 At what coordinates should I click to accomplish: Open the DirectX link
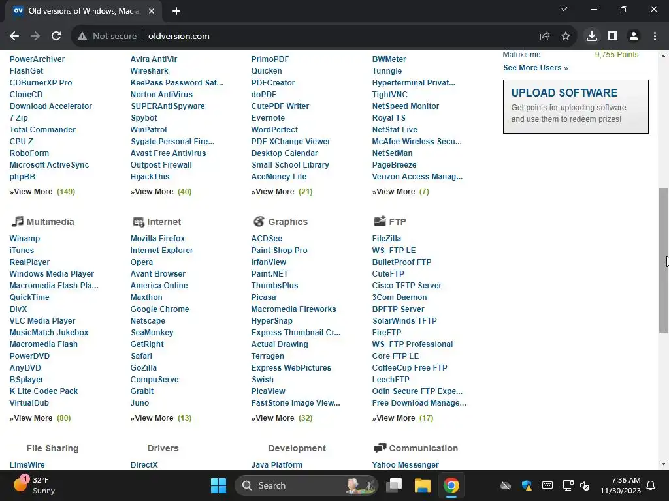pos(144,464)
